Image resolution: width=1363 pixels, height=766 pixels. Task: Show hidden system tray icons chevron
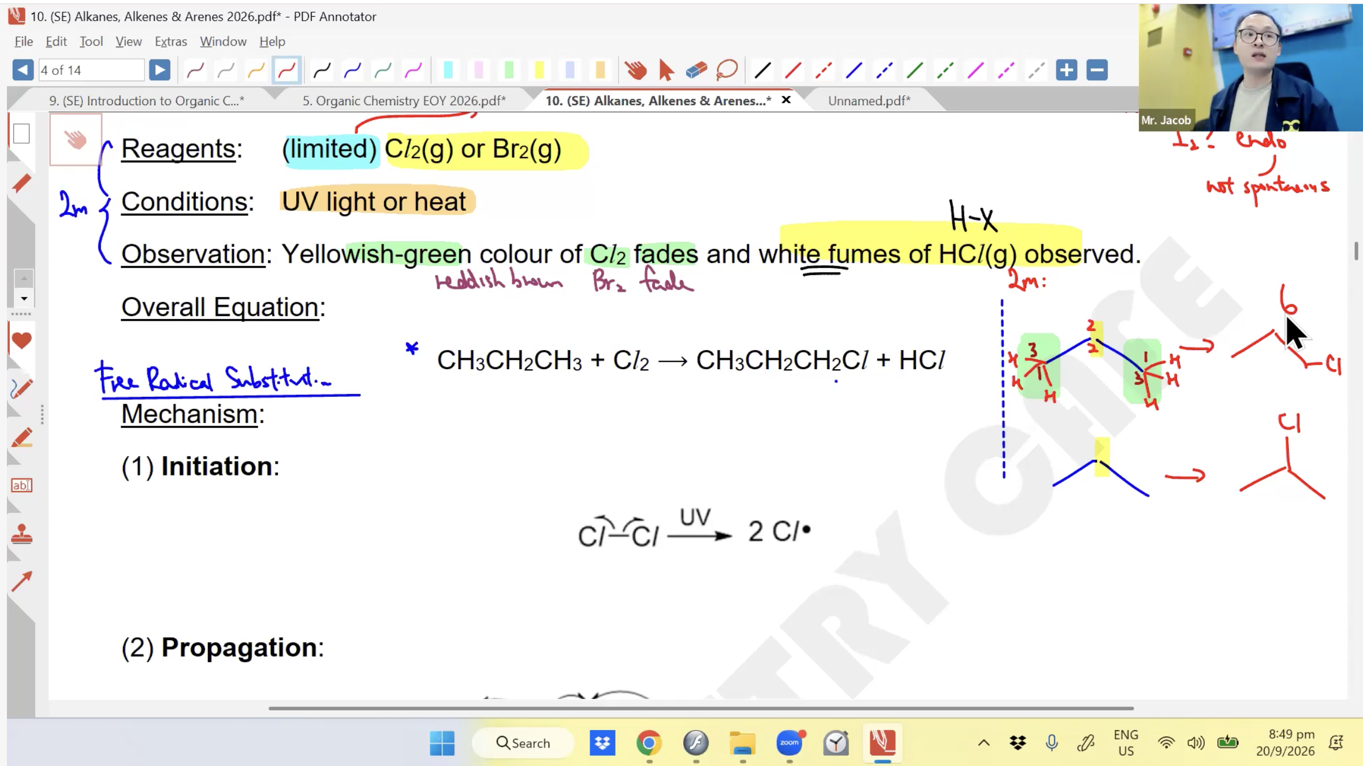click(x=984, y=743)
